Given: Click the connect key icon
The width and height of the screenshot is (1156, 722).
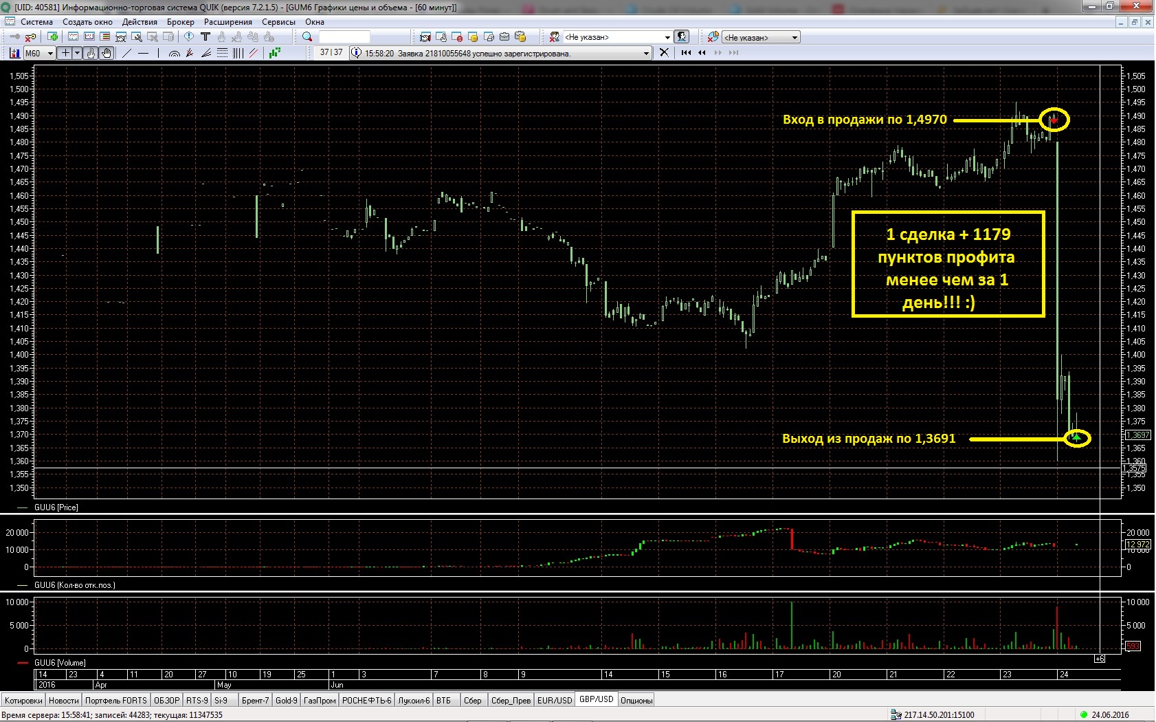Looking at the screenshot, I should coord(15,36).
